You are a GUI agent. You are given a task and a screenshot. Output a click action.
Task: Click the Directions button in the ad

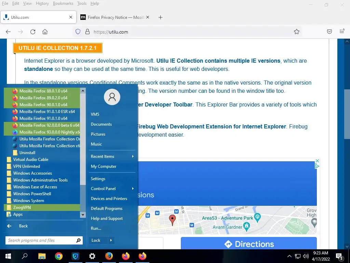point(249,243)
